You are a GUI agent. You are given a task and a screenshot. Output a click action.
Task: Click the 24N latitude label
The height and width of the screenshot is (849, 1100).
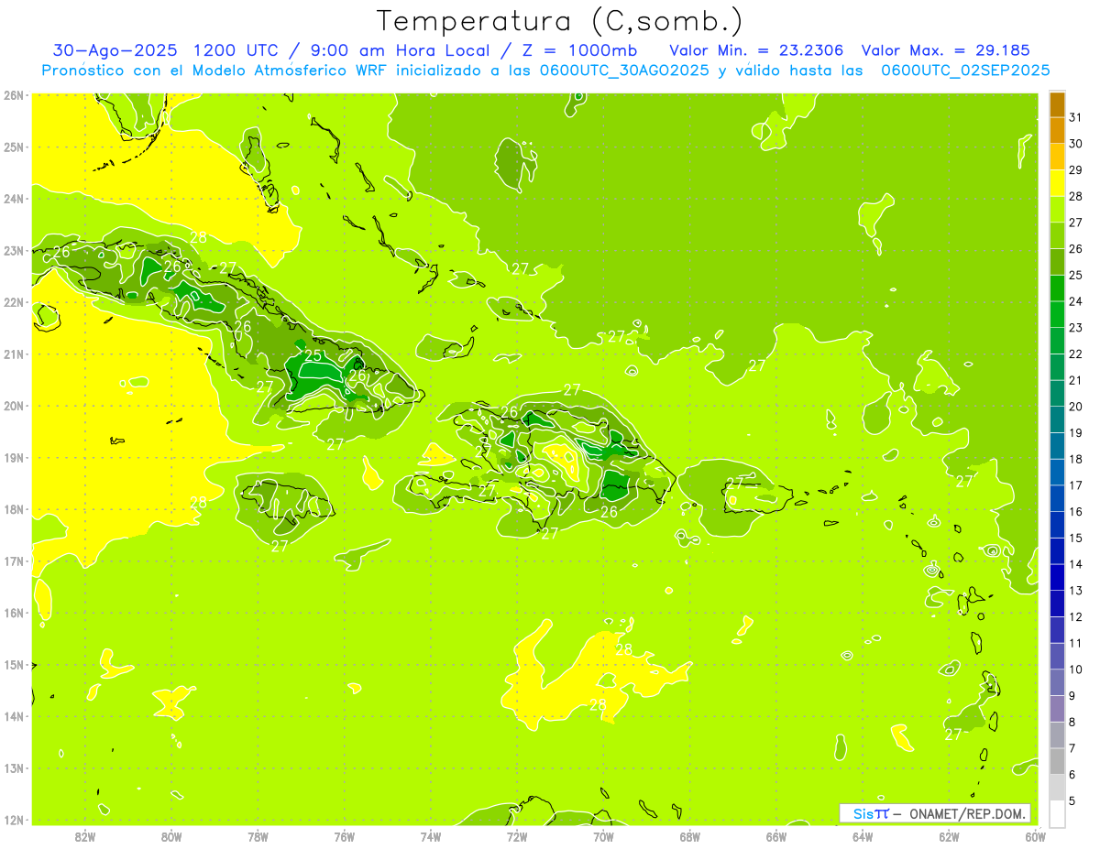point(13,199)
